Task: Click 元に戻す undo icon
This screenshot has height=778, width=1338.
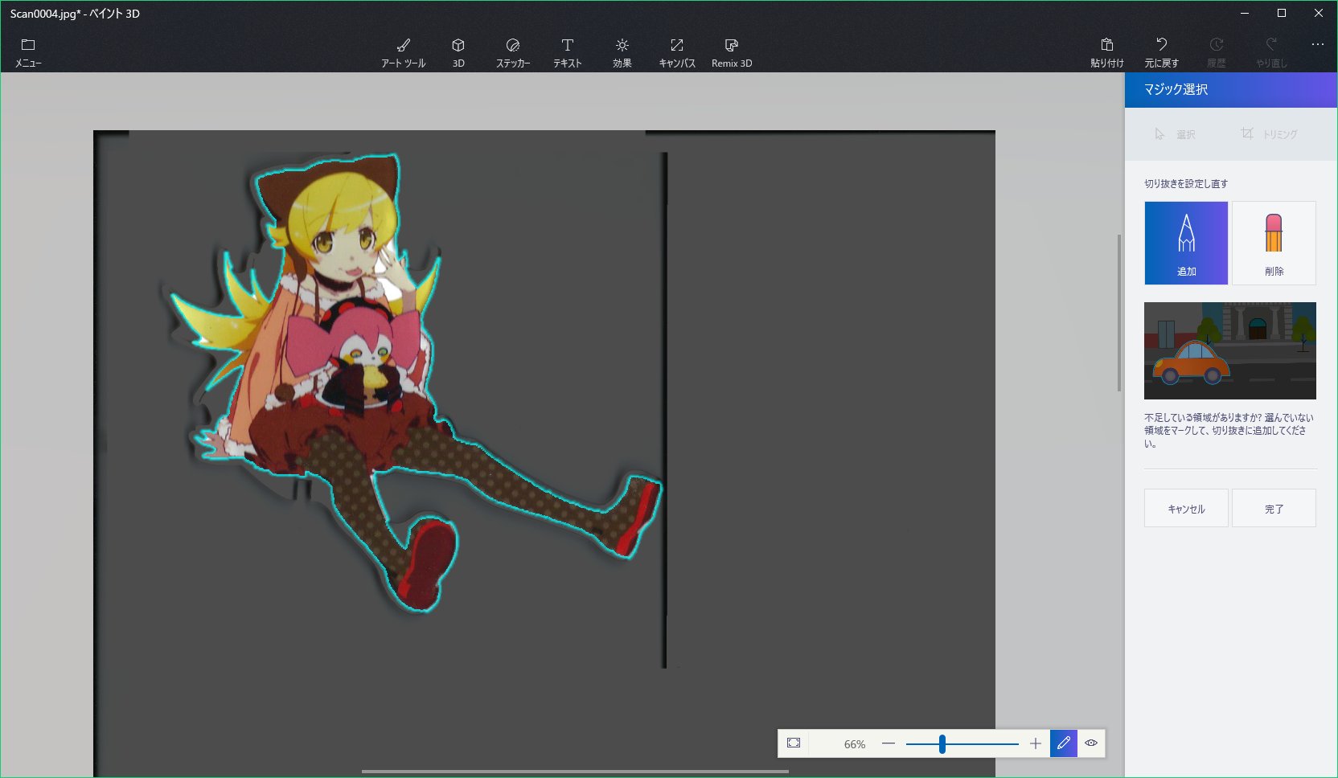Action: (x=1162, y=52)
